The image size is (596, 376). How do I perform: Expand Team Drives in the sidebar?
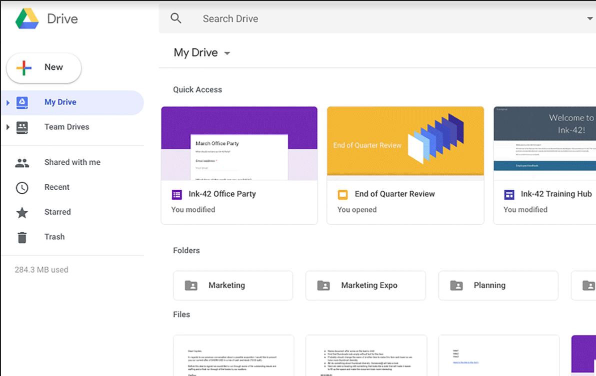point(7,127)
